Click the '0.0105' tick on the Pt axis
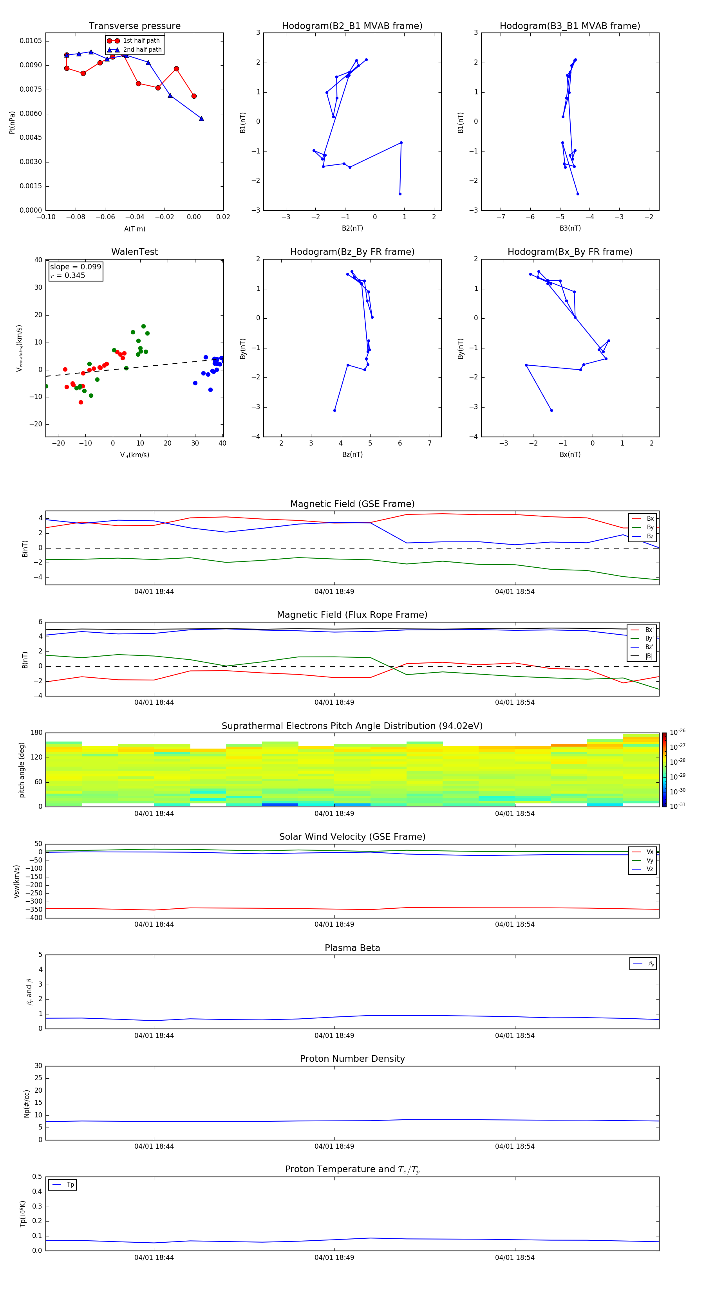 pyautogui.click(x=31, y=41)
